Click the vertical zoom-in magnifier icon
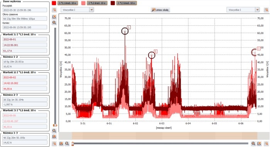This screenshot has width=270, height=147. 54,22
